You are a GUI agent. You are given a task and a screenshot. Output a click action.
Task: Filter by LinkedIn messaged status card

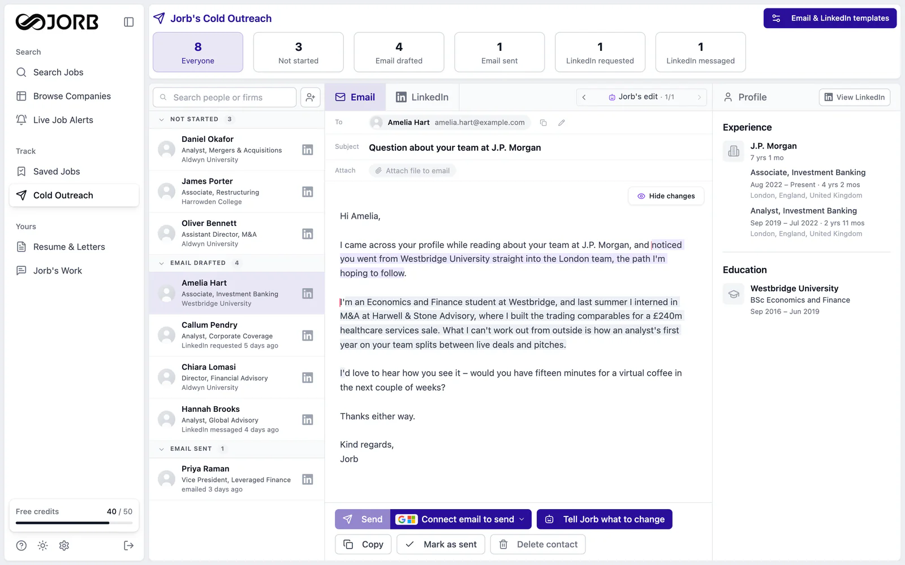(701, 53)
